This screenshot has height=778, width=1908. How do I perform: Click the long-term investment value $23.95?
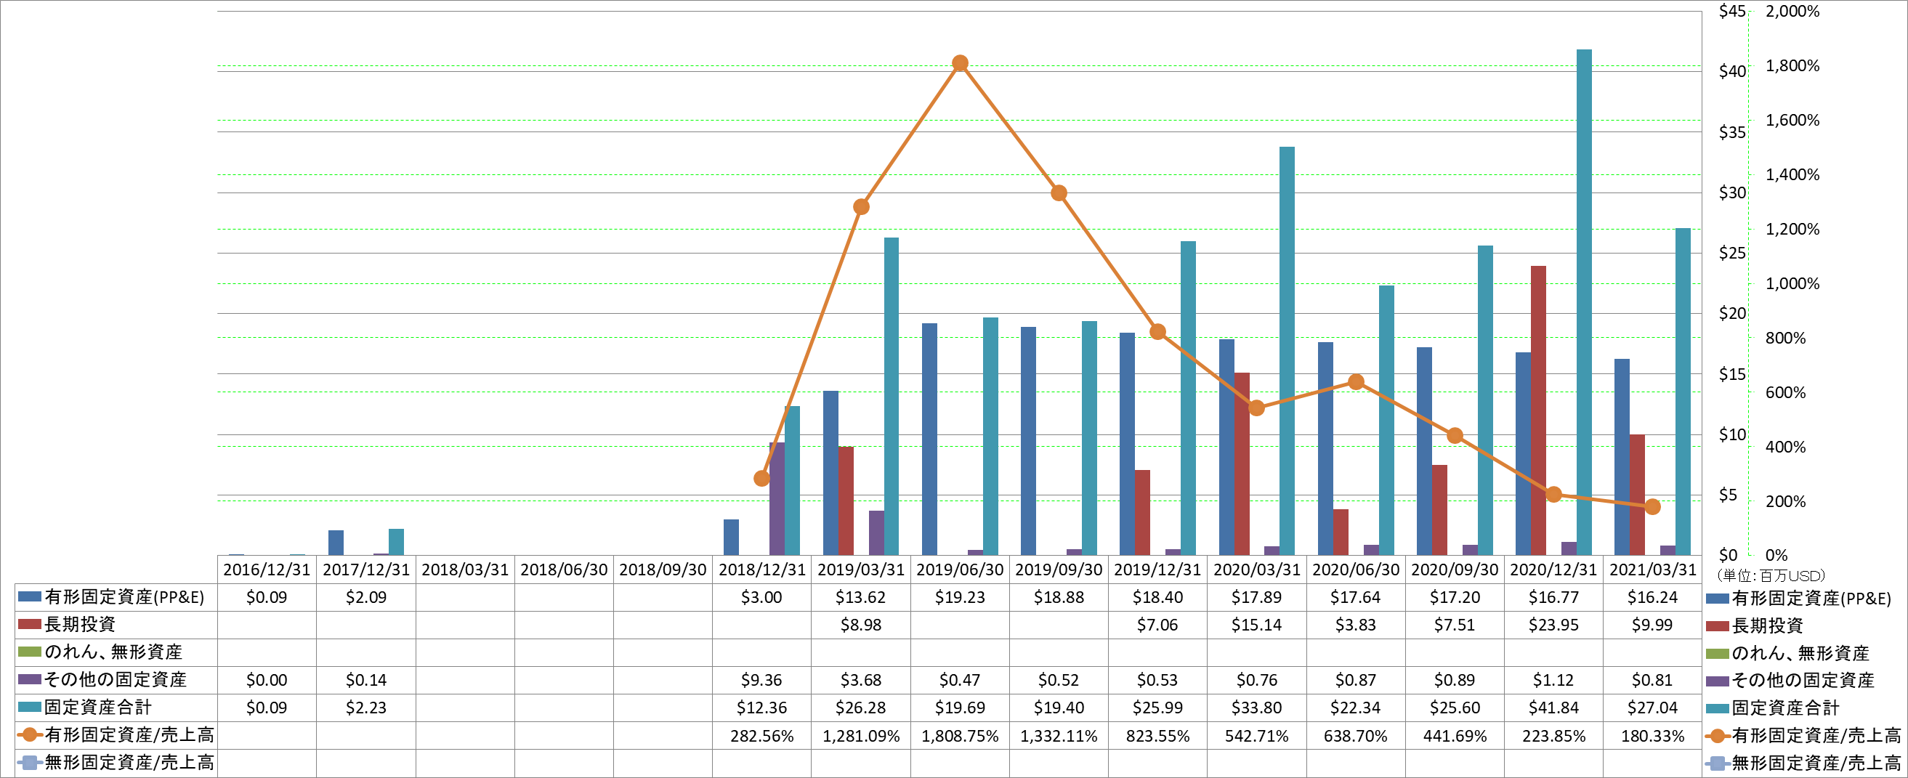tap(1554, 625)
